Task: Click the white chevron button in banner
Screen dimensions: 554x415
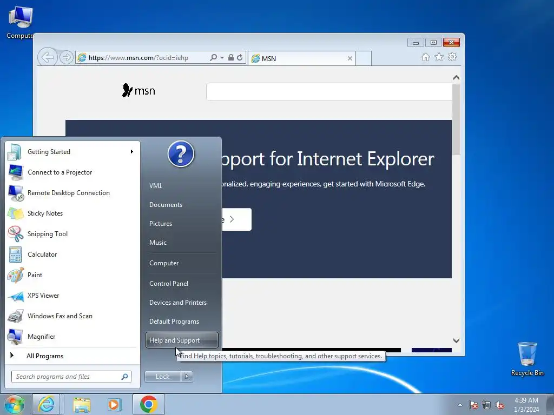Action: (237, 219)
